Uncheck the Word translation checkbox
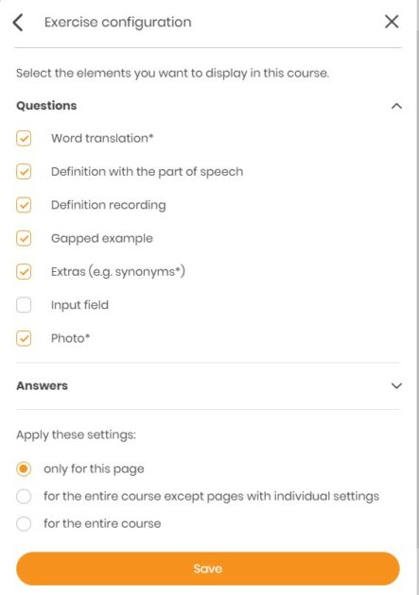Image resolution: width=419 pixels, height=595 pixels. tap(24, 138)
